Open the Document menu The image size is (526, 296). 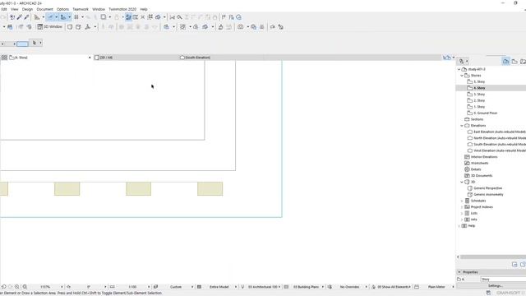[44, 9]
